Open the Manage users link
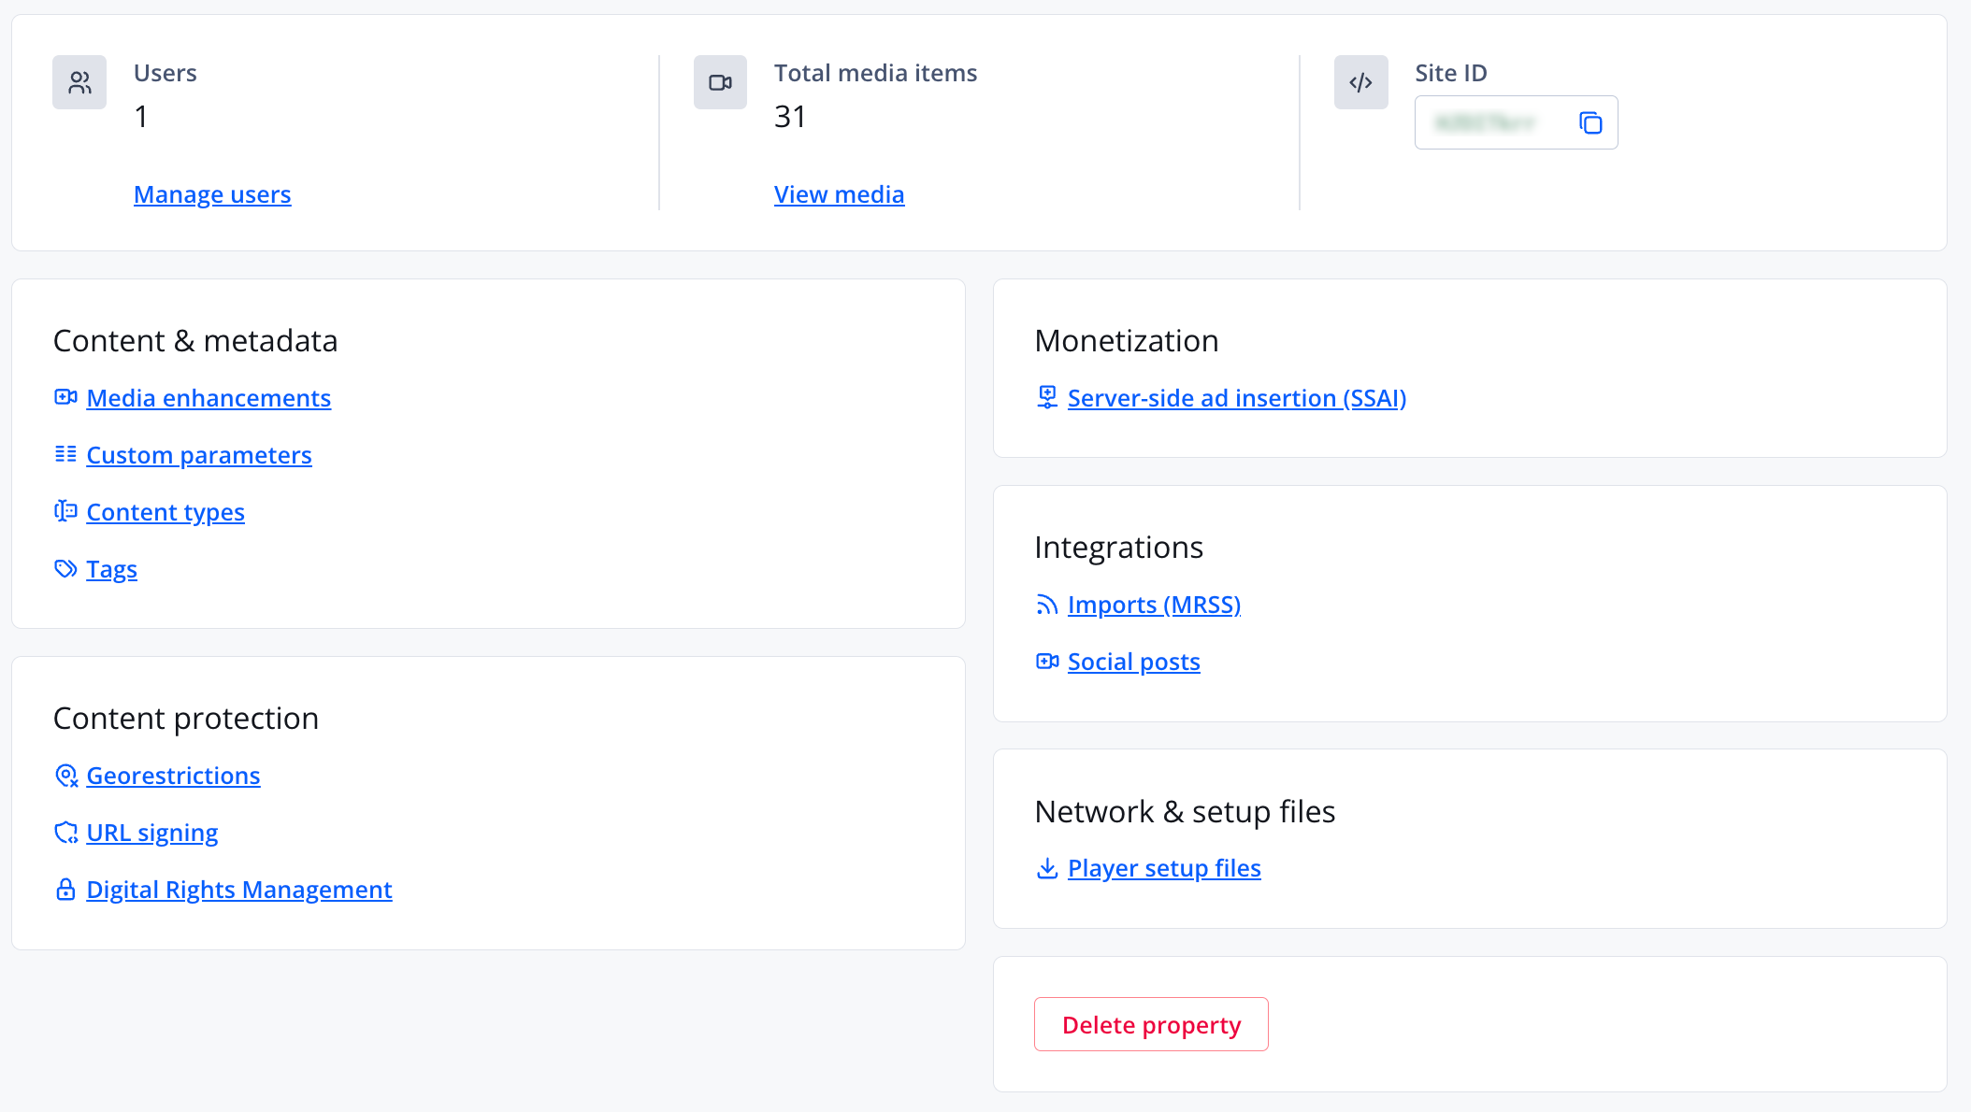 212,194
